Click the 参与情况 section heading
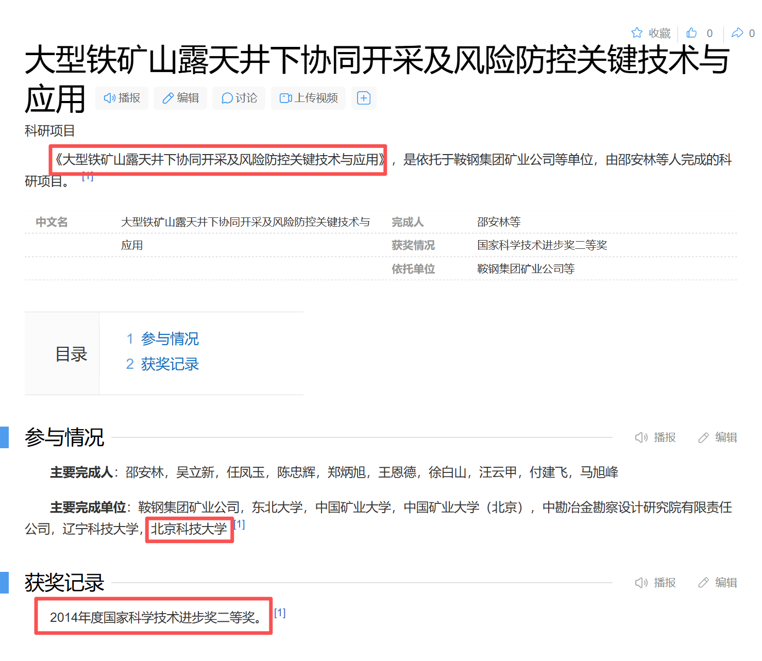The height and width of the screenshot is (661, 762). 64,437
